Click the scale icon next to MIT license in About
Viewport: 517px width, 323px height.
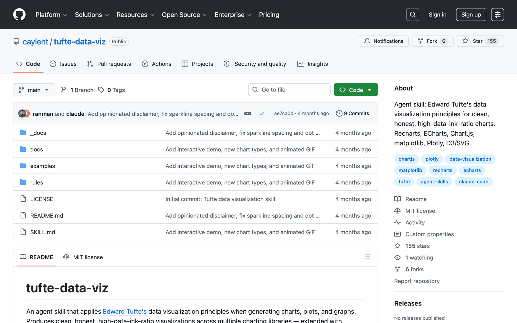(397, 211)
